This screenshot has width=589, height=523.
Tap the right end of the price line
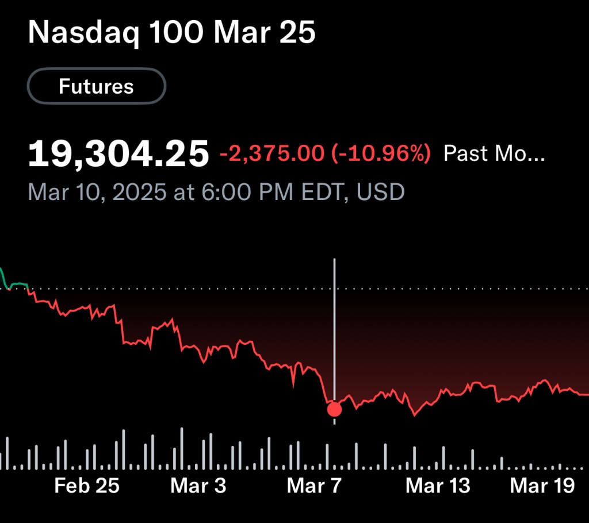coord(585,395)
